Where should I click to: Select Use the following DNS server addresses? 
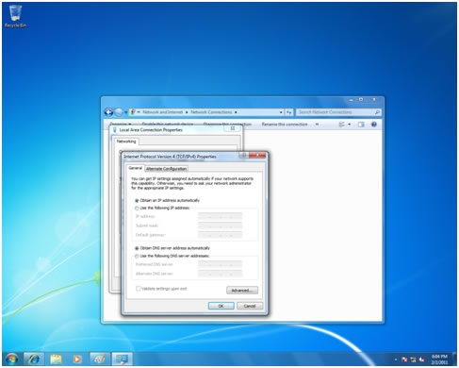[x=137, y=256]
